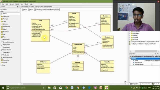
Task: Switch to Documentation tab
Action: pyautogui.click(x=145, y=84)
